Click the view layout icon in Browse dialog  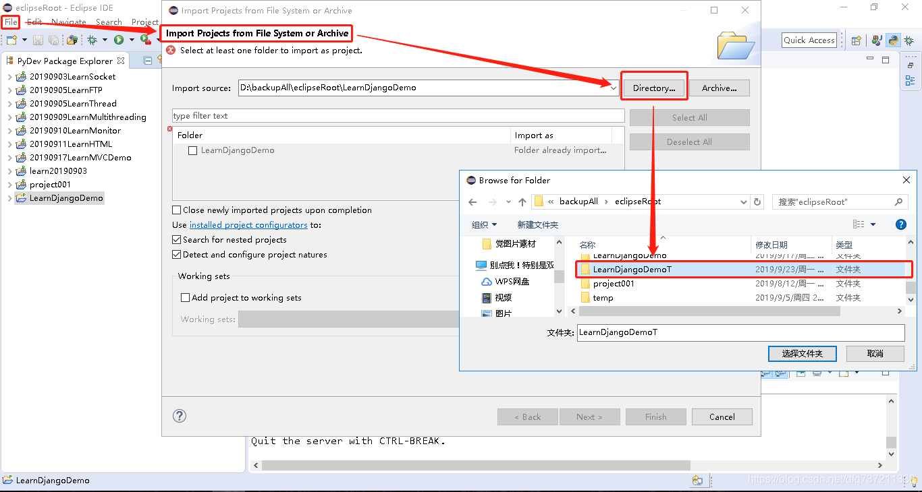point(859,224)
